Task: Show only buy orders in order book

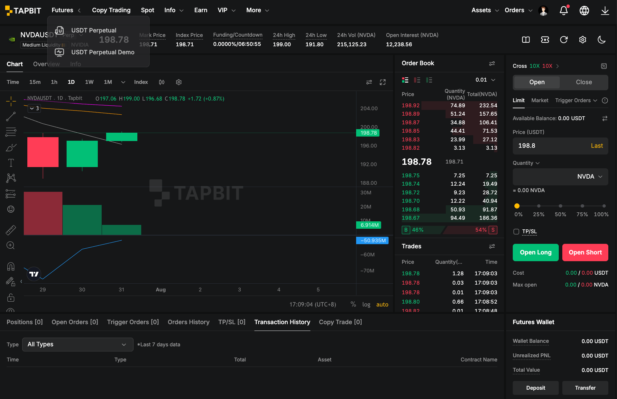Action: coord(429,80)
